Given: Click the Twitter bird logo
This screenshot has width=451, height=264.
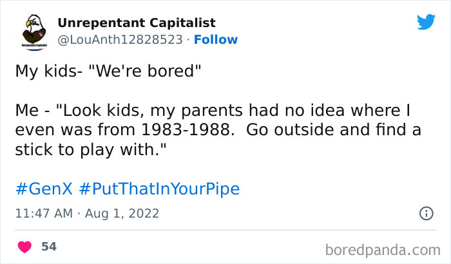Looking at the screenshot, I should (x=426, y=23).
